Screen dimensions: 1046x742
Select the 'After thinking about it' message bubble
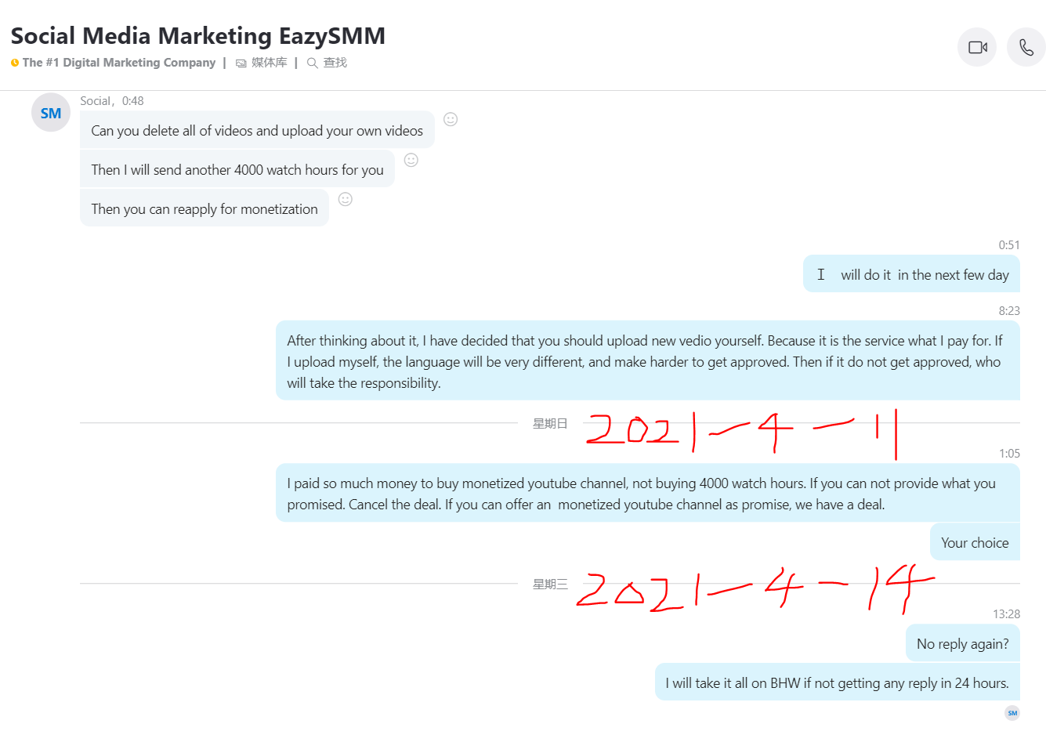click(648, 361)
